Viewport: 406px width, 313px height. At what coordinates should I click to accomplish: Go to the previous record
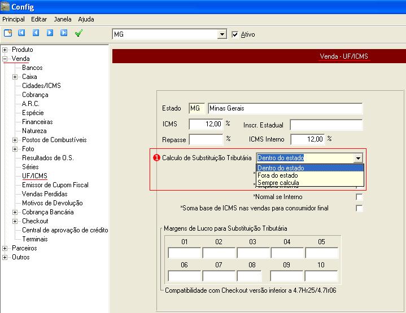coord(36,33)
